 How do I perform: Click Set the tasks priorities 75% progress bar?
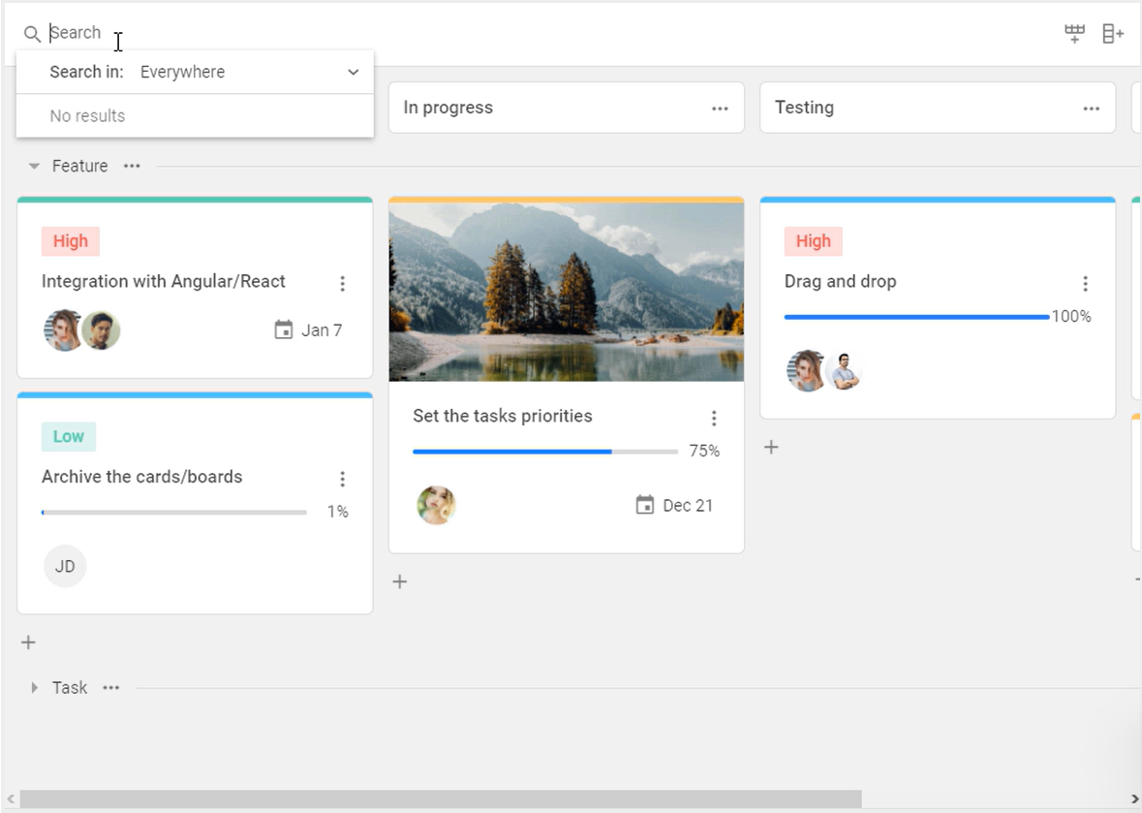pyautogui.click(x=545, y=452)
